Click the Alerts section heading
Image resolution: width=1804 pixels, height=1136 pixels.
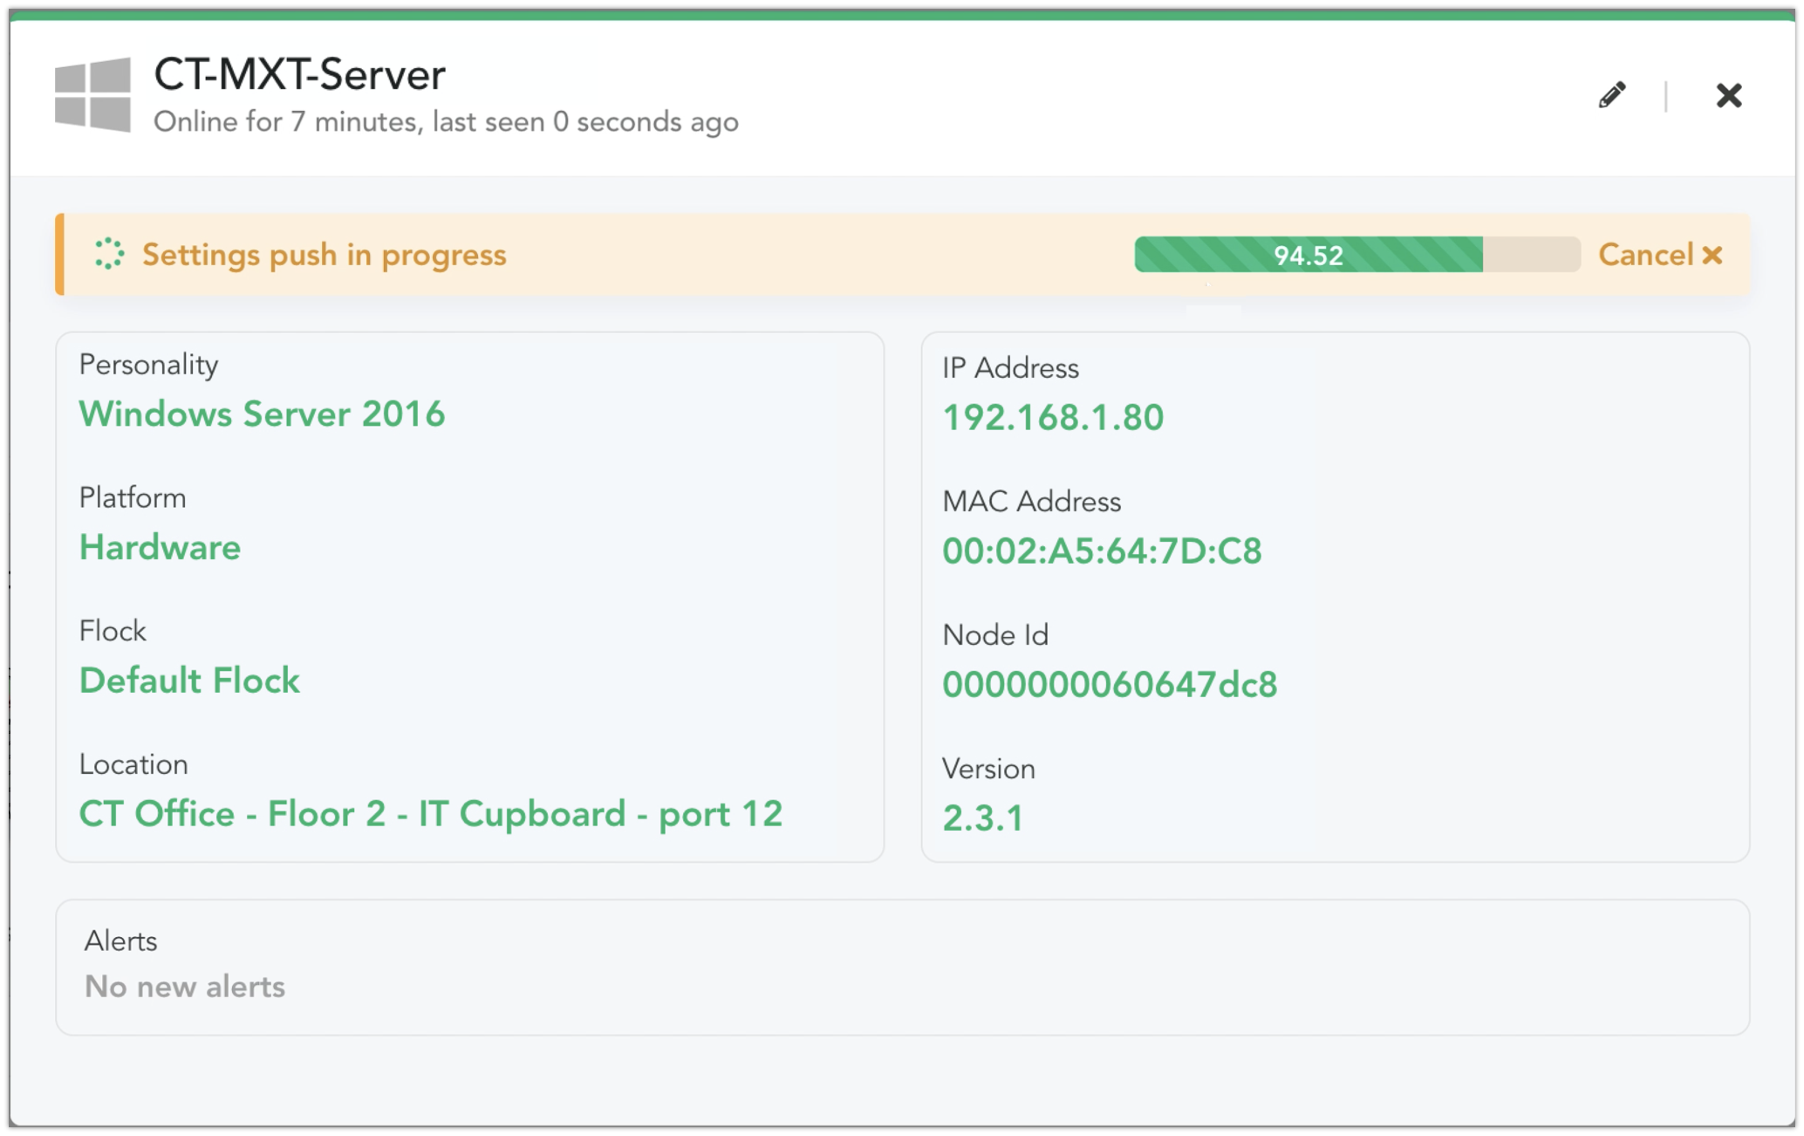click(x=120, y=941)
